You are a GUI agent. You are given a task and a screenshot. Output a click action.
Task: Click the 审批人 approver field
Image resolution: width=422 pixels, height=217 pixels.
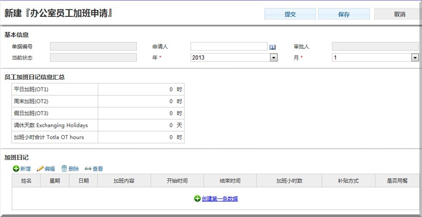375,46
